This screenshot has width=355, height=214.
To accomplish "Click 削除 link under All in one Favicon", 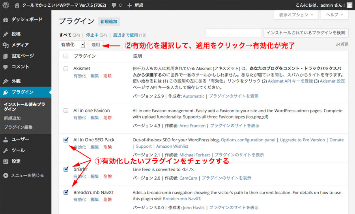I will click(108, 118).
